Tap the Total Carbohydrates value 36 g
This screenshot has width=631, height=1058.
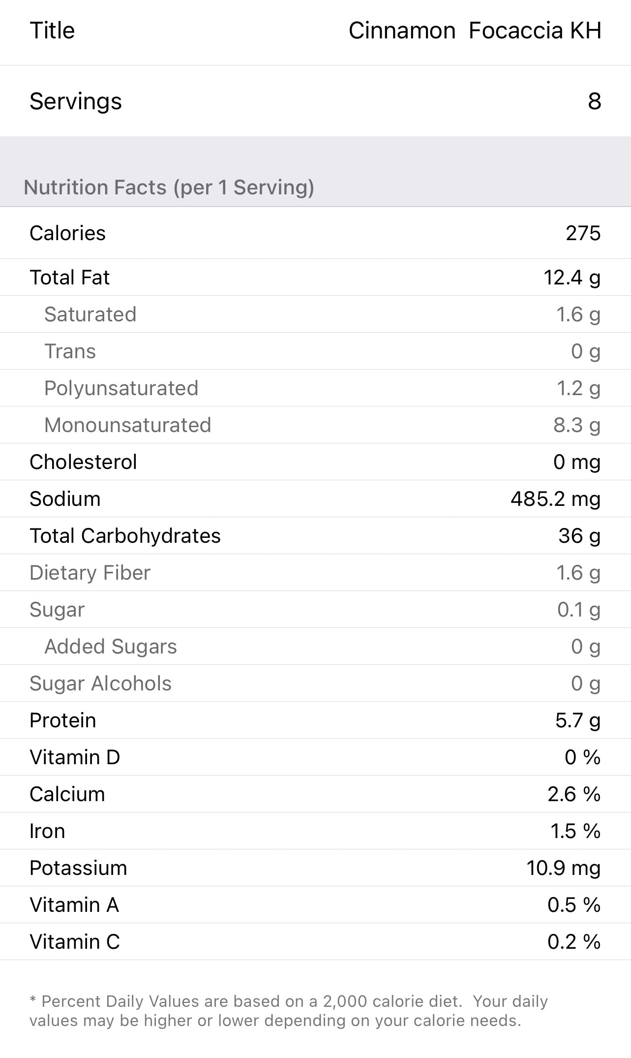pos(579,536)
